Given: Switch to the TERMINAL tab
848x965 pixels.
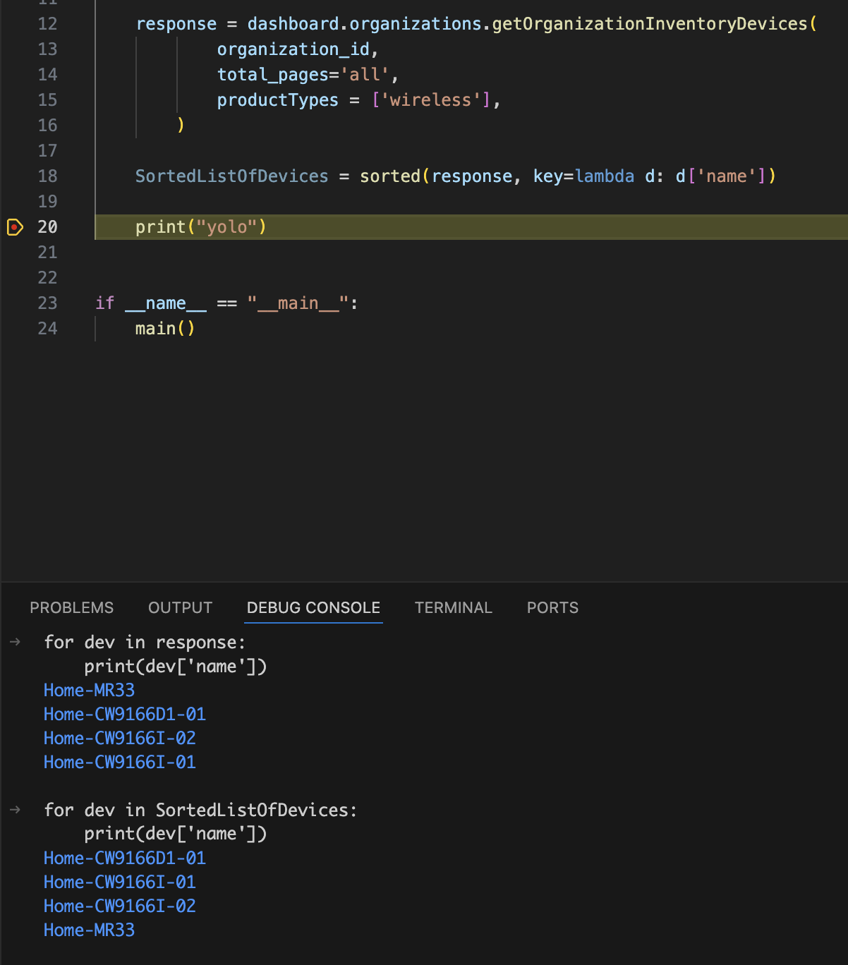Looking at the screenshot, I should click(x=454, y=607).
